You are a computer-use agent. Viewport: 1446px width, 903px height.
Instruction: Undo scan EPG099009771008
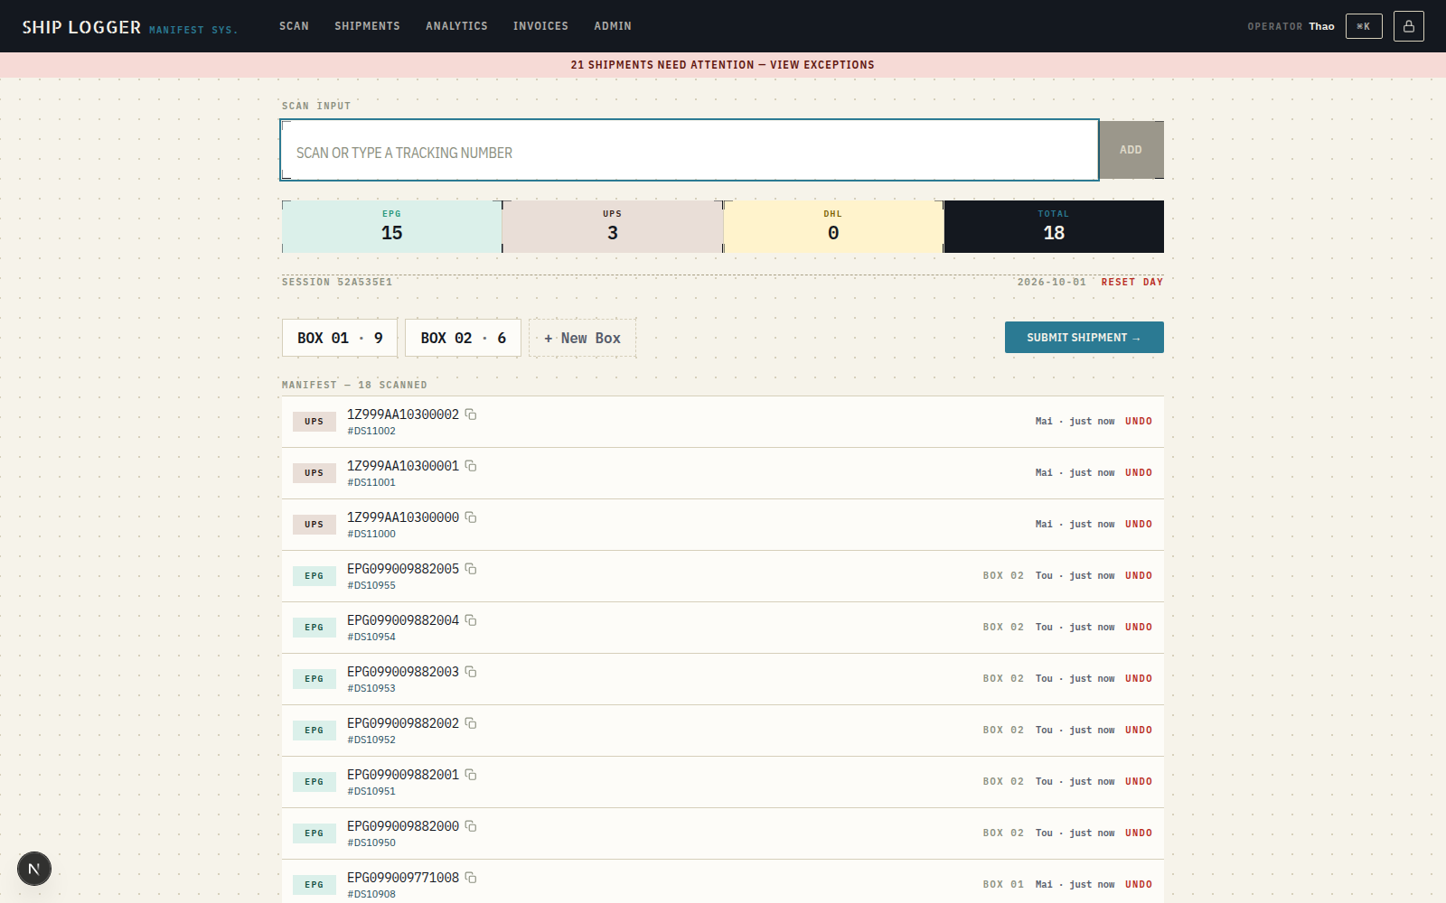click(x=1139, y=884)
